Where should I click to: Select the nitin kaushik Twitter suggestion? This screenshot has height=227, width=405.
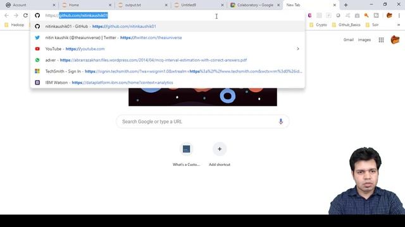167,38
